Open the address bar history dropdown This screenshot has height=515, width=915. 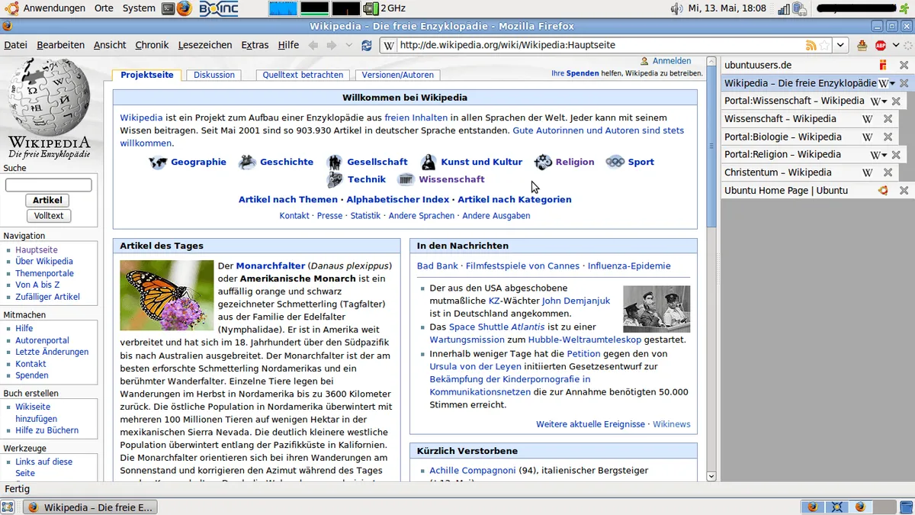[840, 45]
